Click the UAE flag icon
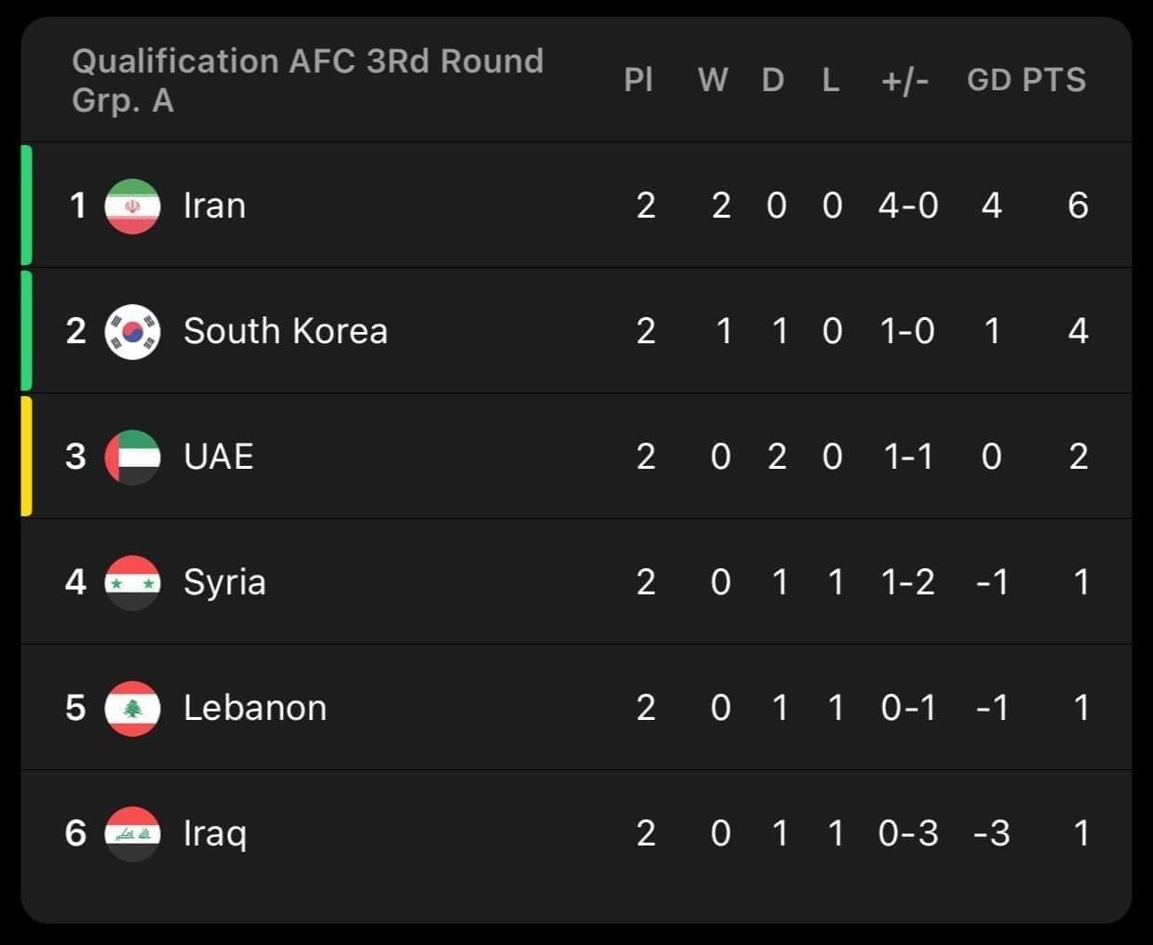 132,457
